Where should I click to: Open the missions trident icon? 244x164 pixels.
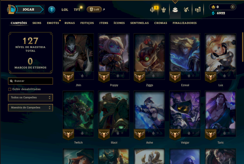(x=152, y=10)
